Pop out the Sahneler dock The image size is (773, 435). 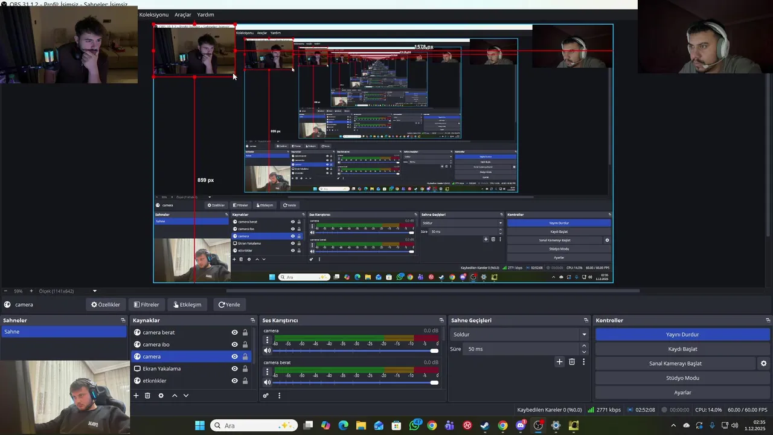(x=123, y=320)
